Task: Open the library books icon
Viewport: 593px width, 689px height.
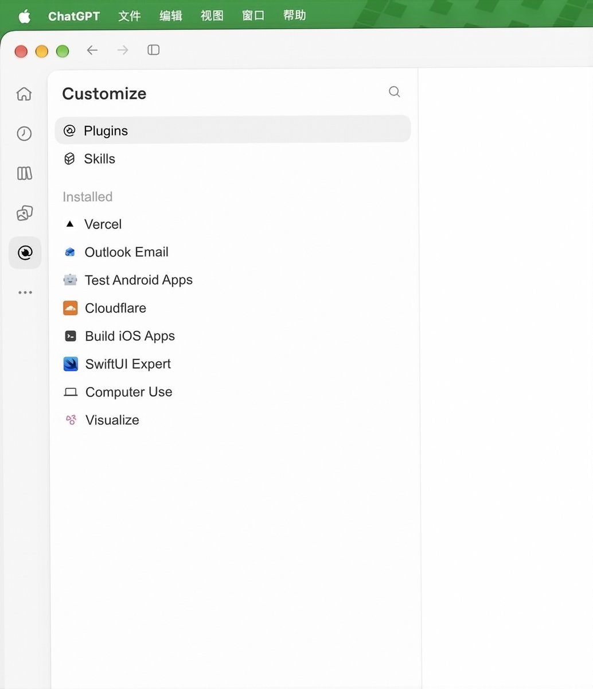Action: [24, 173]
